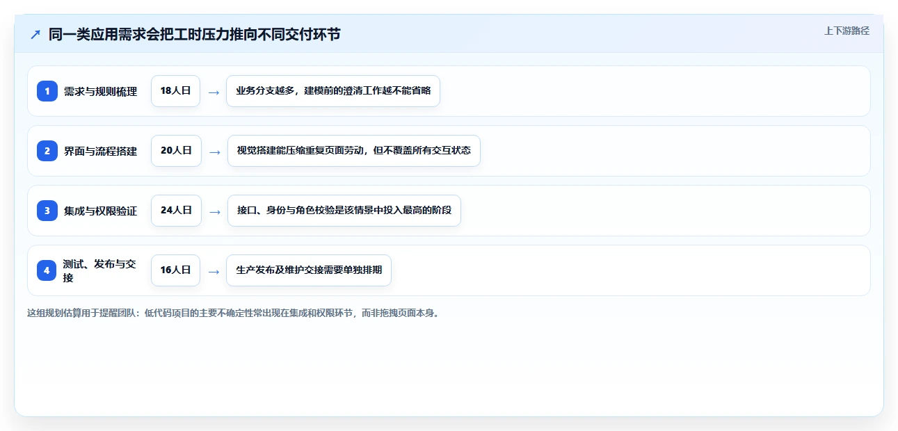Select step number 3 badge
The width and height of the screenshot is (898, 431).
click(47, 211)
